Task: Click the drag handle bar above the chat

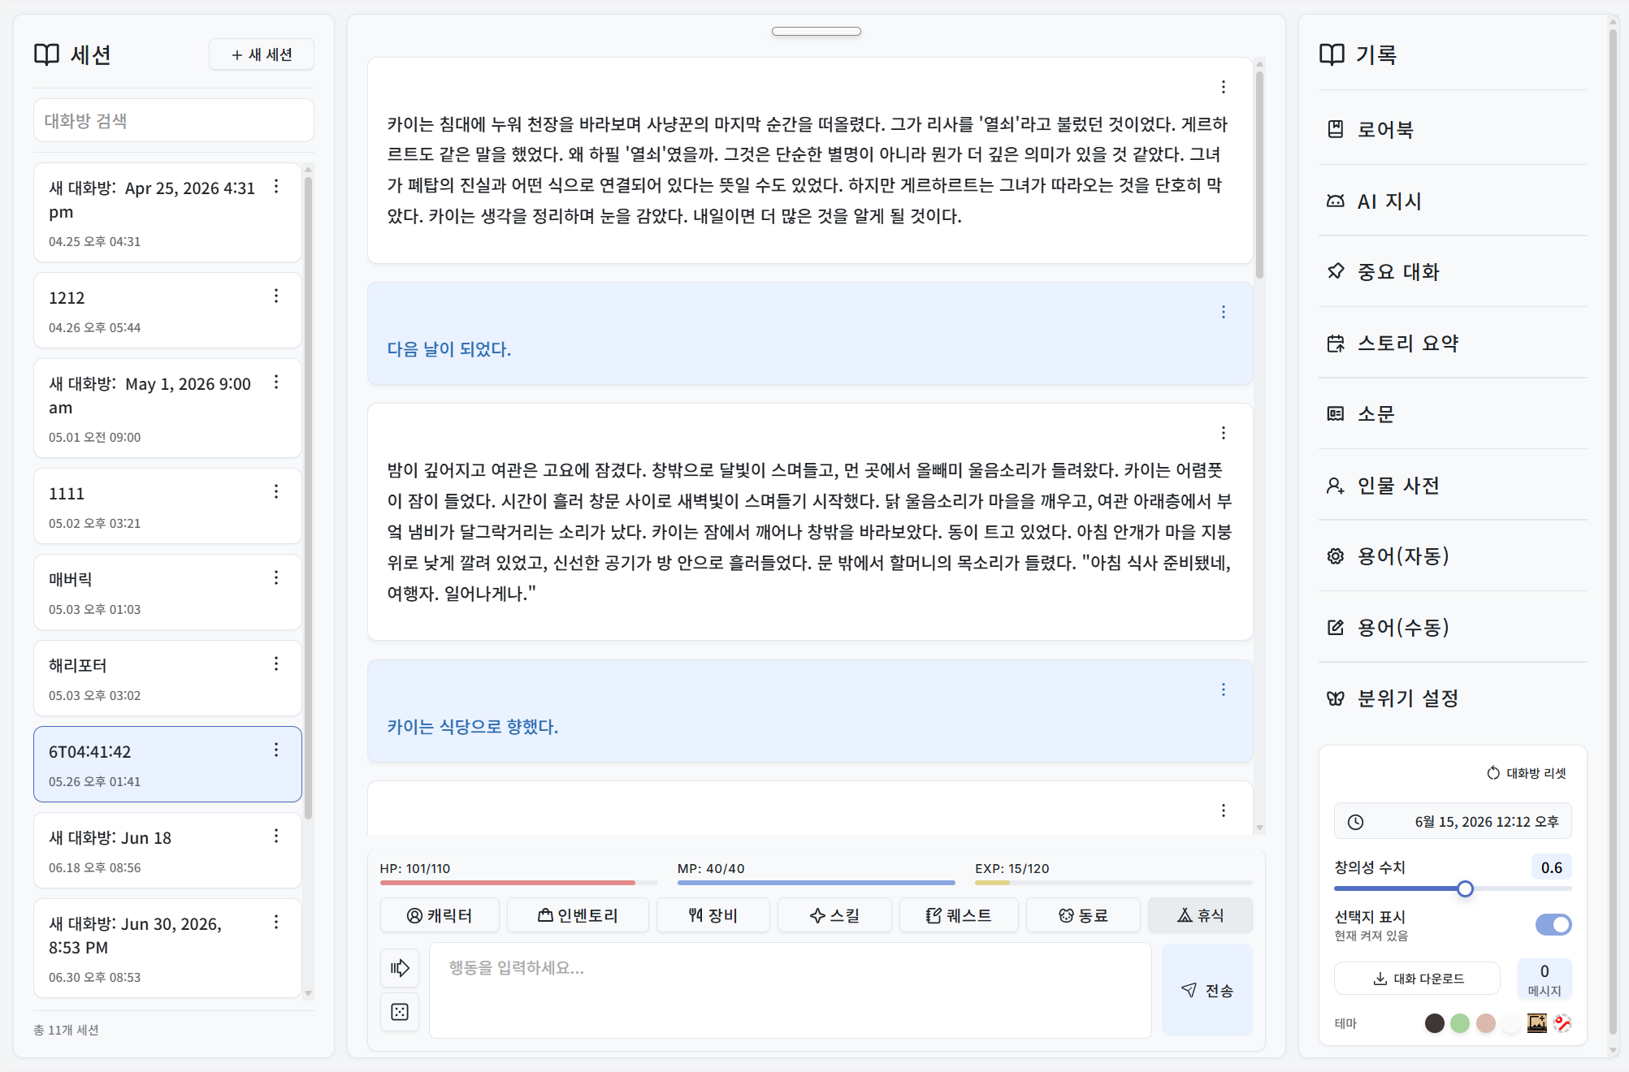Action: coord(817,32)
